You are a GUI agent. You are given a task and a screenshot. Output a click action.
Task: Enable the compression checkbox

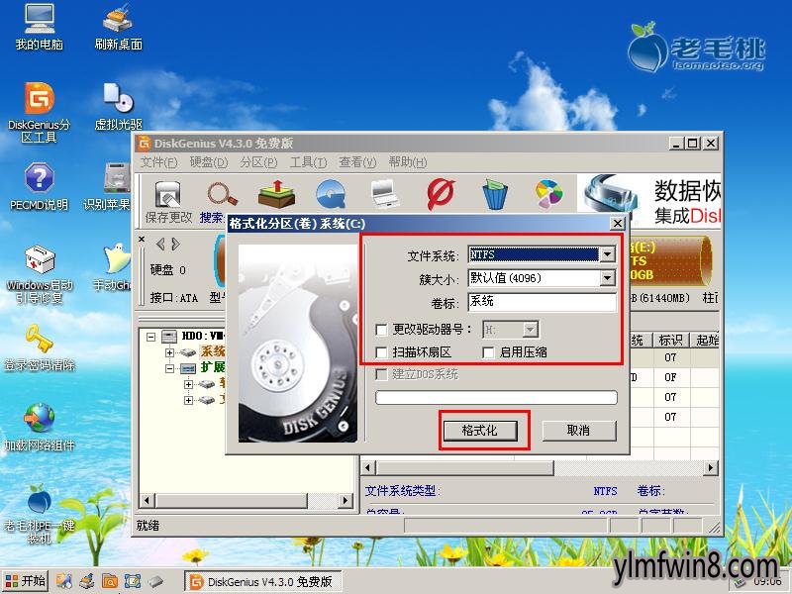[488, 352]
